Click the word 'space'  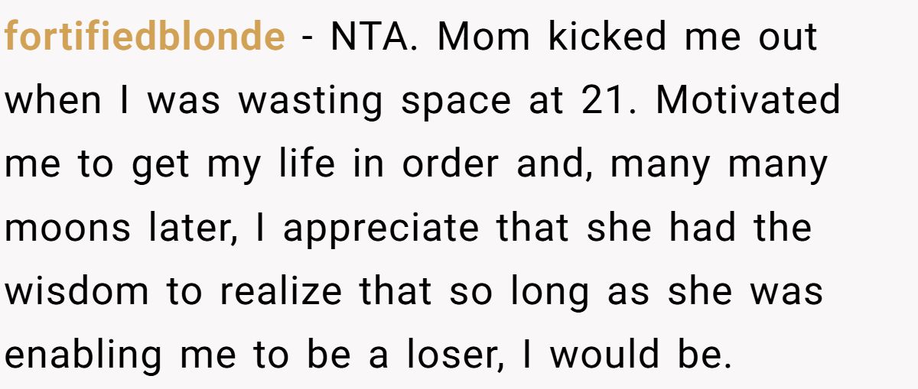pyautogui.click(x=455, y=100)
